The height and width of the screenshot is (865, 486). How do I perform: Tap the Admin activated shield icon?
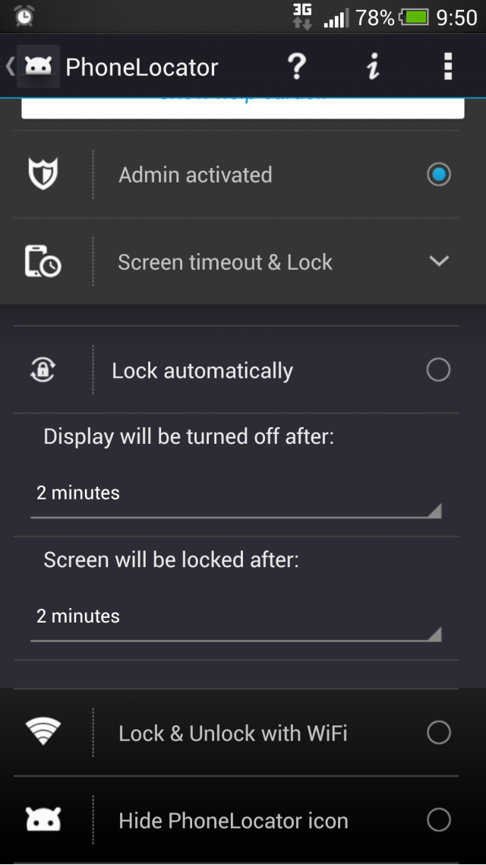pos(43,175)
